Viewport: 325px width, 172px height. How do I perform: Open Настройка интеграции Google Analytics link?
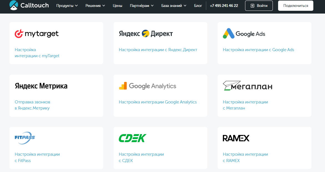pos(158,102)
